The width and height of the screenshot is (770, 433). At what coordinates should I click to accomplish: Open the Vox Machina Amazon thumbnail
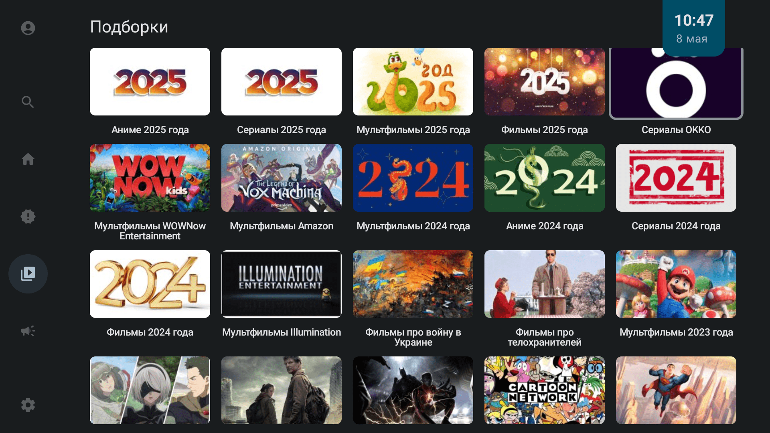pyautogui.click(x=282, y=178)
